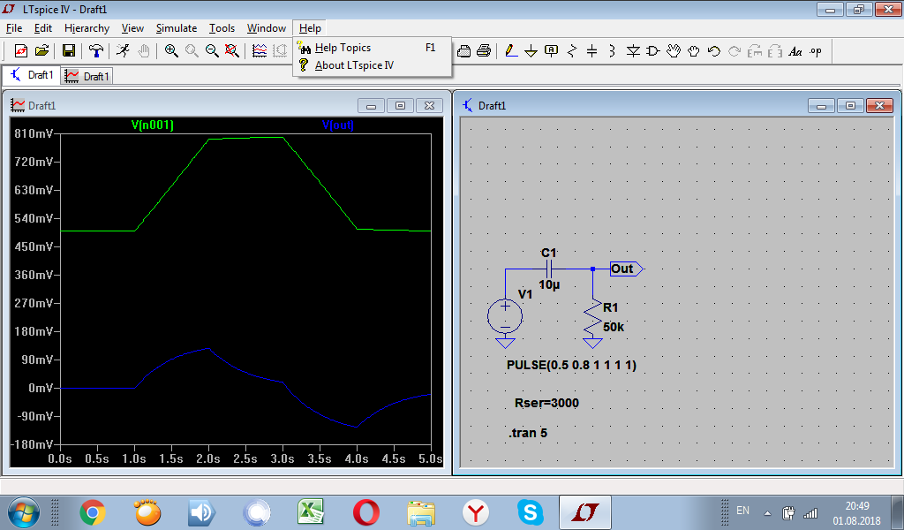Viewport: 904px width, 530px height.
Task: Open the Simulate menu
Action: point(177,28)
